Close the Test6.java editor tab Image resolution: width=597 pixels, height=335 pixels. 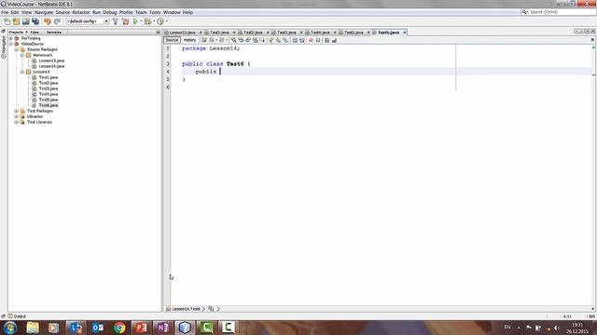coord(404,33)
